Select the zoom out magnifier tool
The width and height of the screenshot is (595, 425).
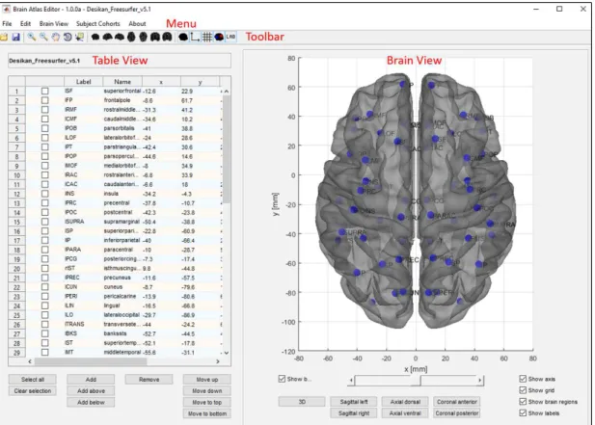(43, 38)
